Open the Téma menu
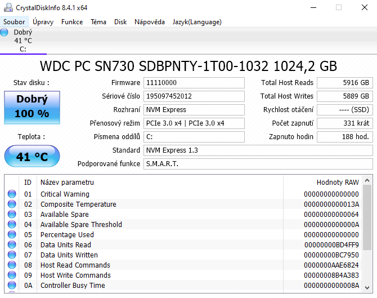The height and width of the screenshot is (298, 377). [98, 22]
